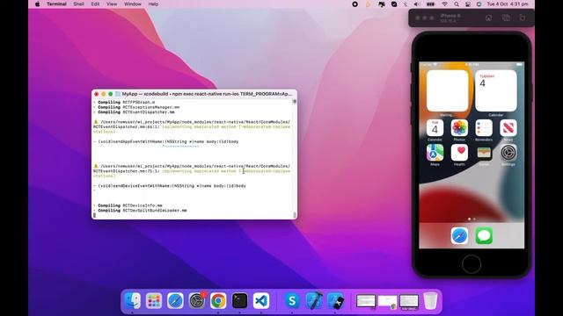Restore the first minimized window in the Dock

(366, 301)
